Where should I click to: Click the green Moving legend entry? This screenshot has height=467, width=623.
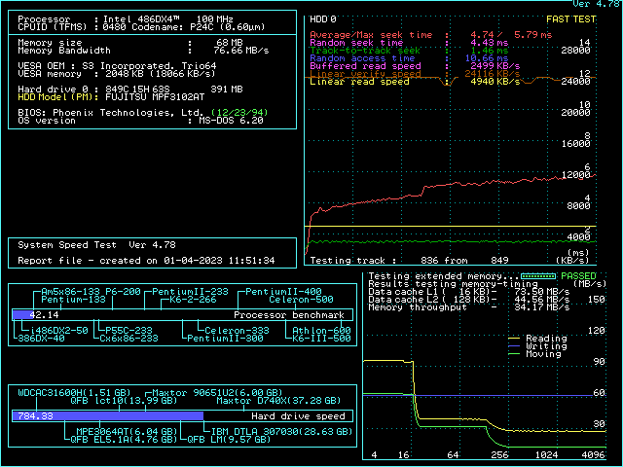534,354
